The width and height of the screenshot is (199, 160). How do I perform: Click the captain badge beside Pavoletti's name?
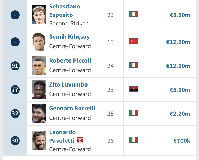[80, 140]
